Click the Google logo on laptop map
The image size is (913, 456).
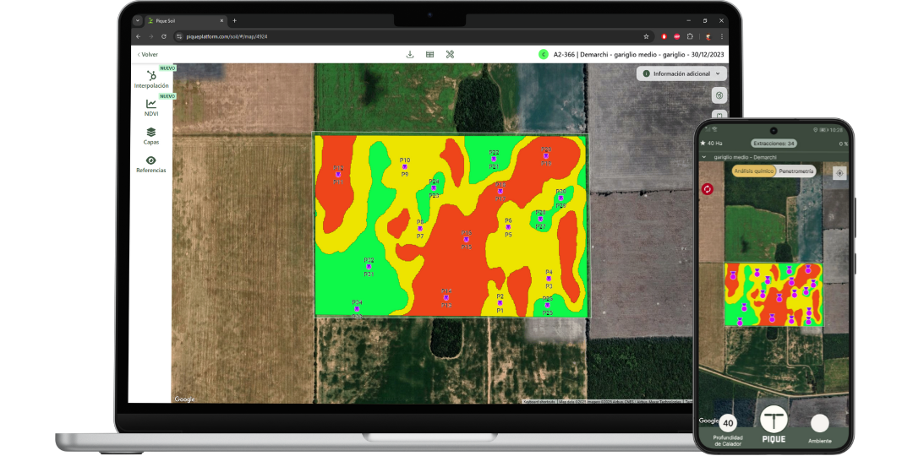pos(184,399)
